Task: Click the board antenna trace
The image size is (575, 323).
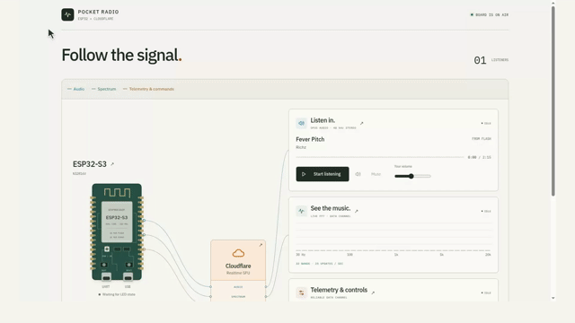Action: (x=117, y=193)
